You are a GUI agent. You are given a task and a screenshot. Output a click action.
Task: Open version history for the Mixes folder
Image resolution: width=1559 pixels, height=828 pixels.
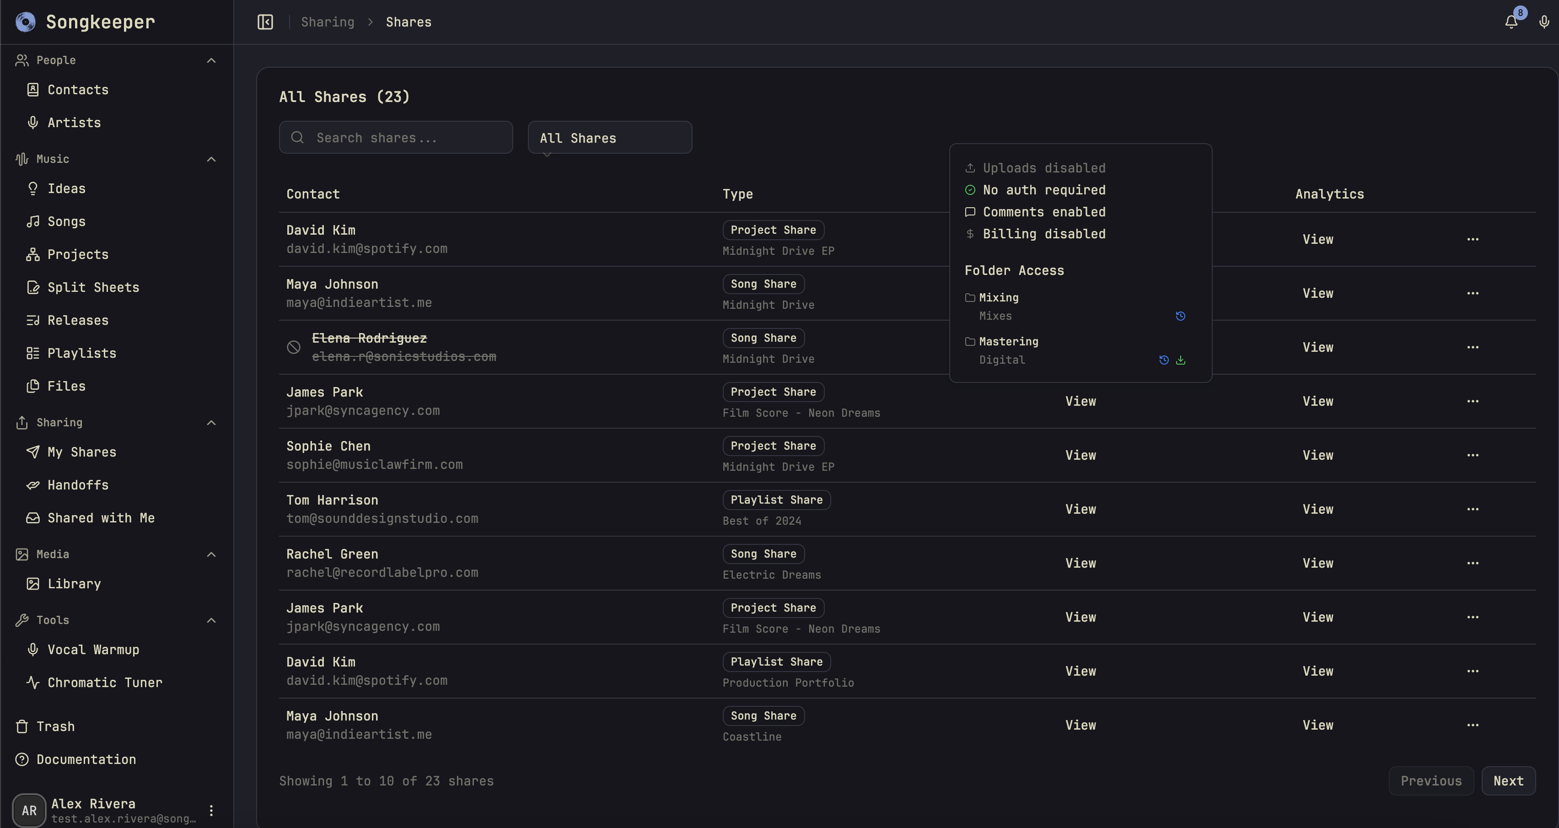tap(1180, 315)
